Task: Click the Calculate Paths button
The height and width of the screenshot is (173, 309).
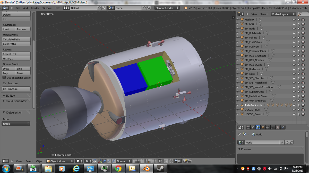Action: [x=16, y=39]
